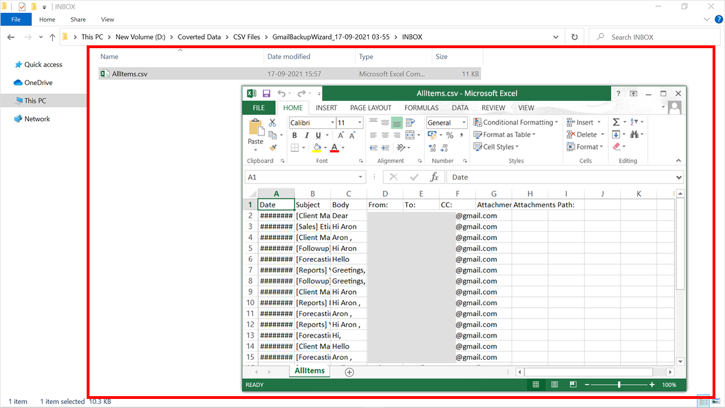
Task: Toggle Top Align in Alignment group
Action: (x=373, y=122)
